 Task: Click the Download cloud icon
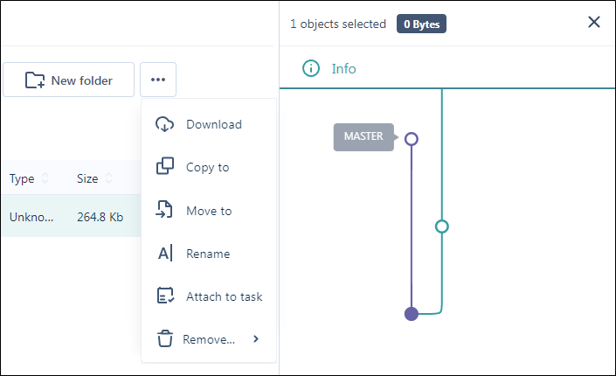(164, 124)
